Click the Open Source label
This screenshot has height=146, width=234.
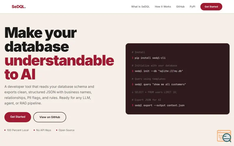66,130
